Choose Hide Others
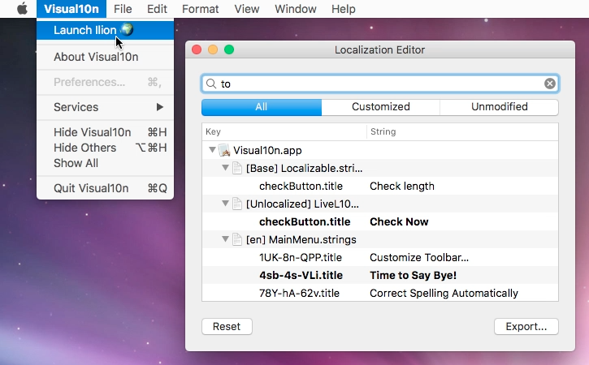 (x=105, y=148)
